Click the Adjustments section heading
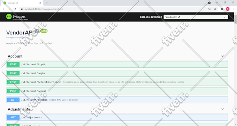 pyautogui.click(x=19, y=109)
